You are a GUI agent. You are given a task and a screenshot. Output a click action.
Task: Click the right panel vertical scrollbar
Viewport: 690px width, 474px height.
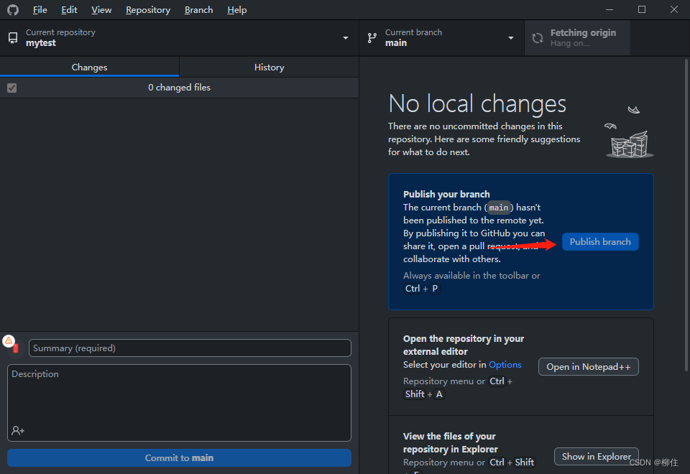point(686,215)
